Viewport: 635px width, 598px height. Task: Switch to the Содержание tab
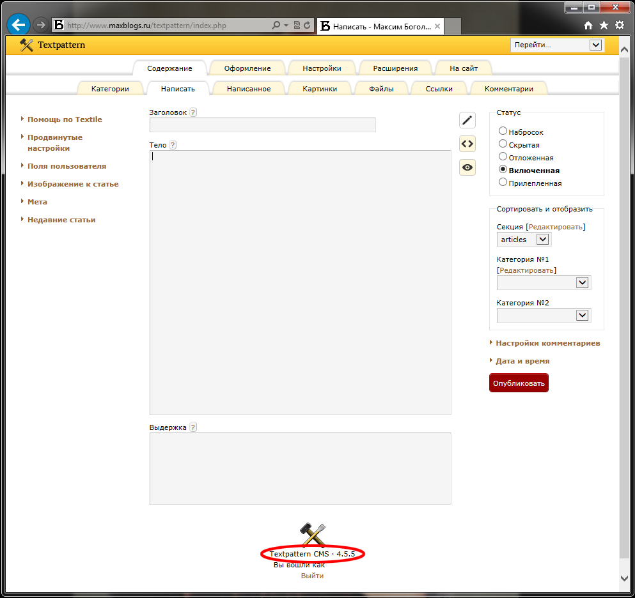pyautogui.click(x=169, y=68)
